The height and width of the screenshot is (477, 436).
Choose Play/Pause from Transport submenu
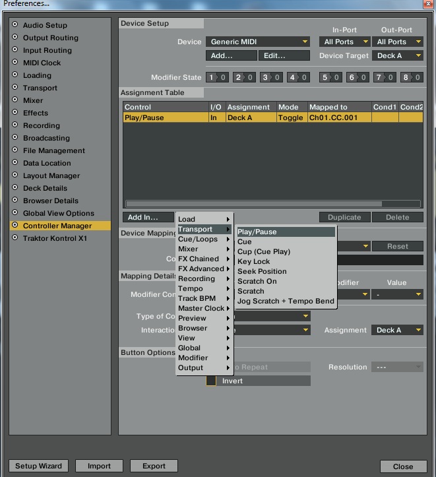286,232
